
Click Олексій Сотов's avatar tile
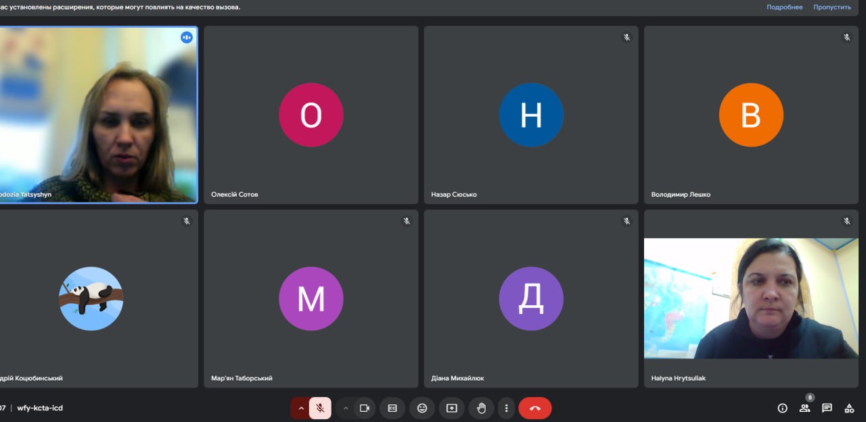pyautogui.click(x=311, y=115)
